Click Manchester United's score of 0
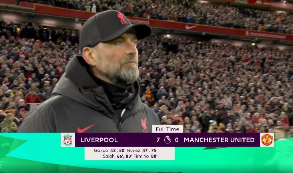 [177, 140]
